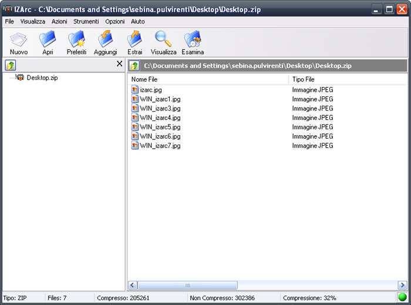
Task: Close the IZArc window
Action: (x=402, y=9)
